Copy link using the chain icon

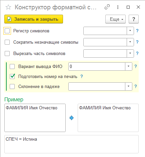(x=107, y=7)
